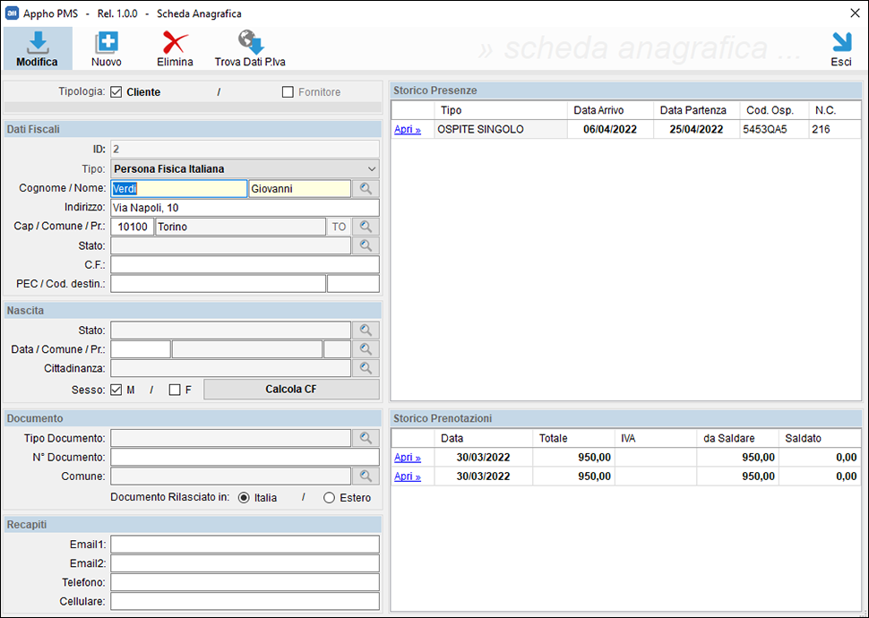
Task: Delete record using Elimina red X
Action: coord(175,43)
